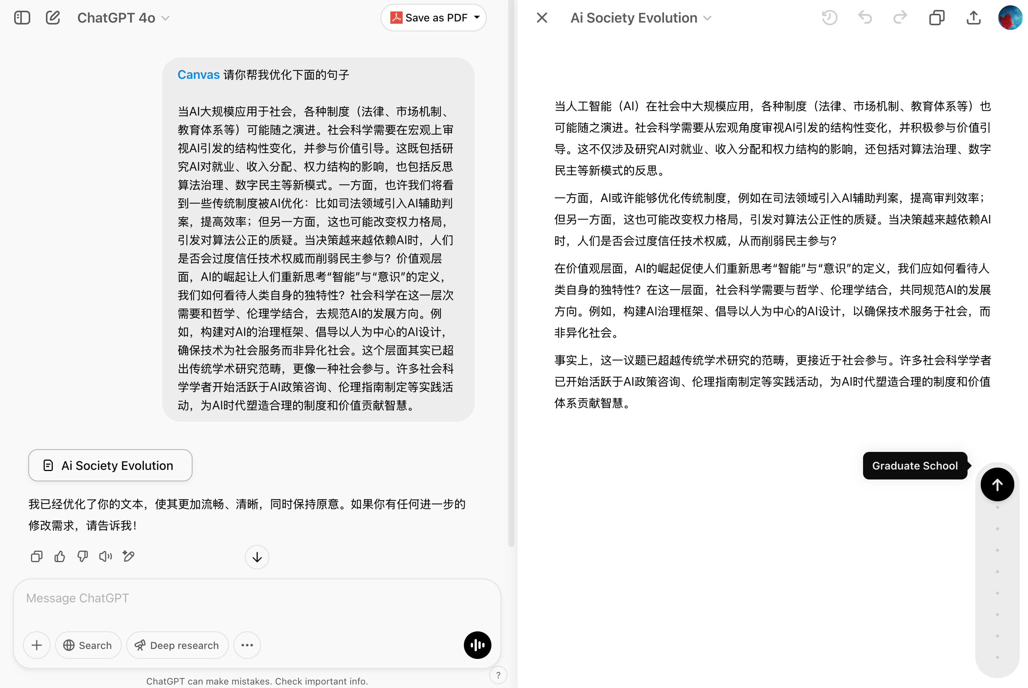Redo the canvas edit
This screenshot has width=1028, height=688.
(x=900, y=18)
